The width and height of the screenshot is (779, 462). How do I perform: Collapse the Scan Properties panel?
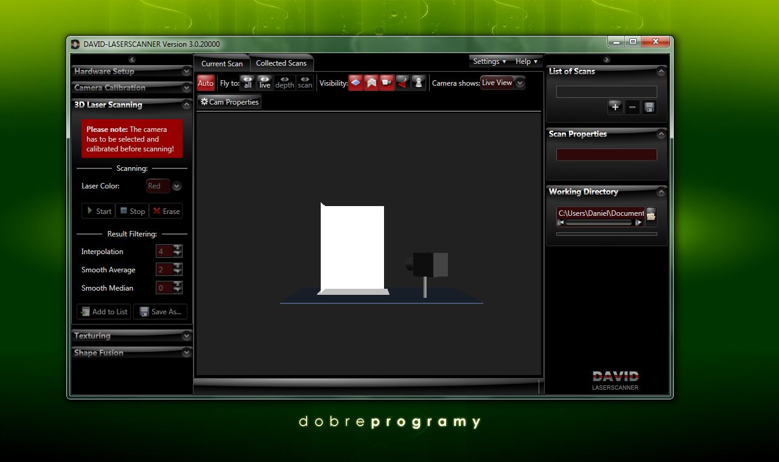pyautogui.click(x=661, y=134)
